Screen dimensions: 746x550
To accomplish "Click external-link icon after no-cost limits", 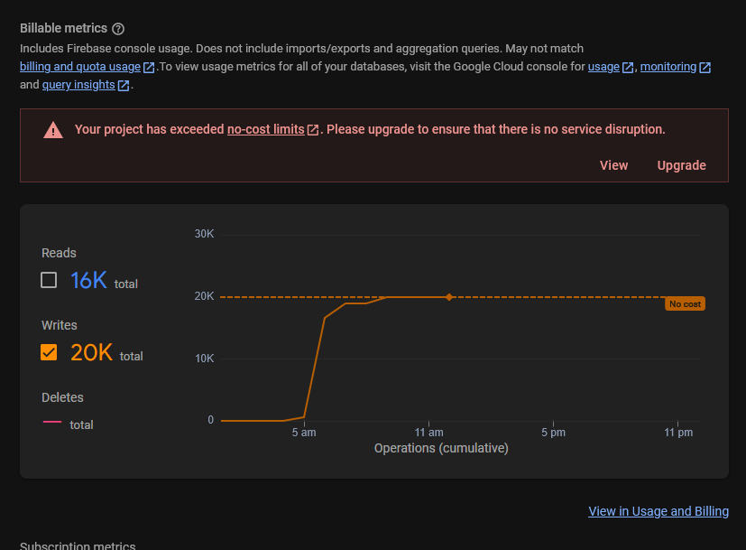I will point(313,130).
